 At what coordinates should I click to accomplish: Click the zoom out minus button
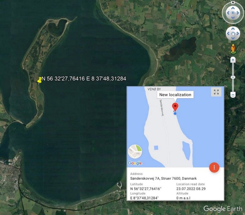(233, 95)
